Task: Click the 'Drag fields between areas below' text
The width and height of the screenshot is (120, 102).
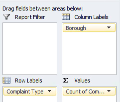Action: click(43, 9)
